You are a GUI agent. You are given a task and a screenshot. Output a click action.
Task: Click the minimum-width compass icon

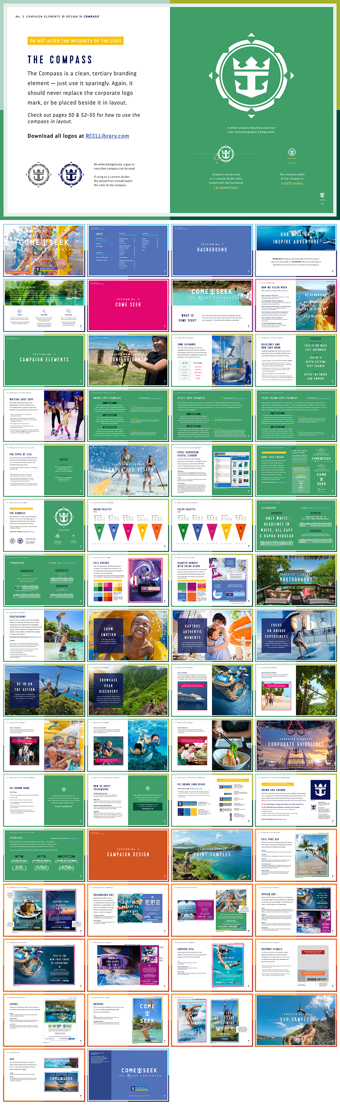(292, 152)
